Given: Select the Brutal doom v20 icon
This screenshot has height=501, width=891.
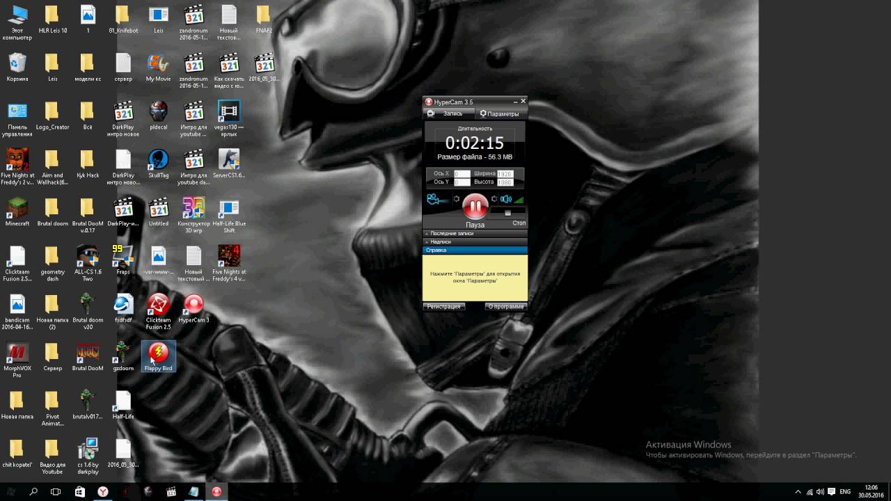Looking at the screenshot, I should [88, 312].
